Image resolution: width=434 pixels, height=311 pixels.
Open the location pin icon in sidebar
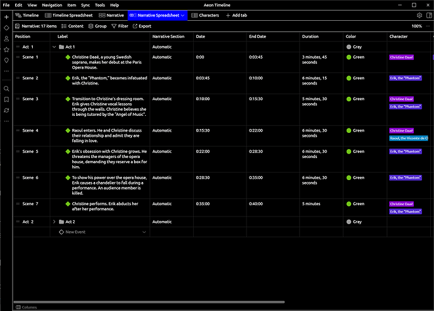[x=6, y=60]
